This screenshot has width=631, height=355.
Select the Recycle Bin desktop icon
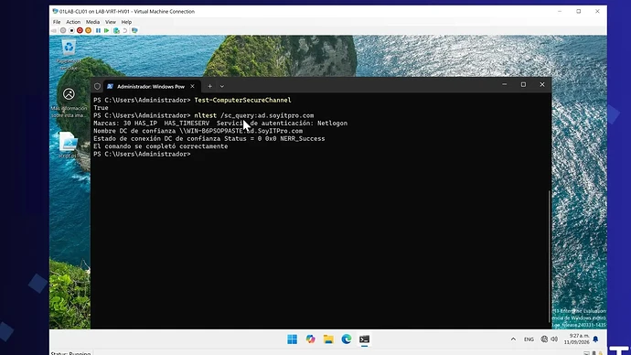[69, 55]
